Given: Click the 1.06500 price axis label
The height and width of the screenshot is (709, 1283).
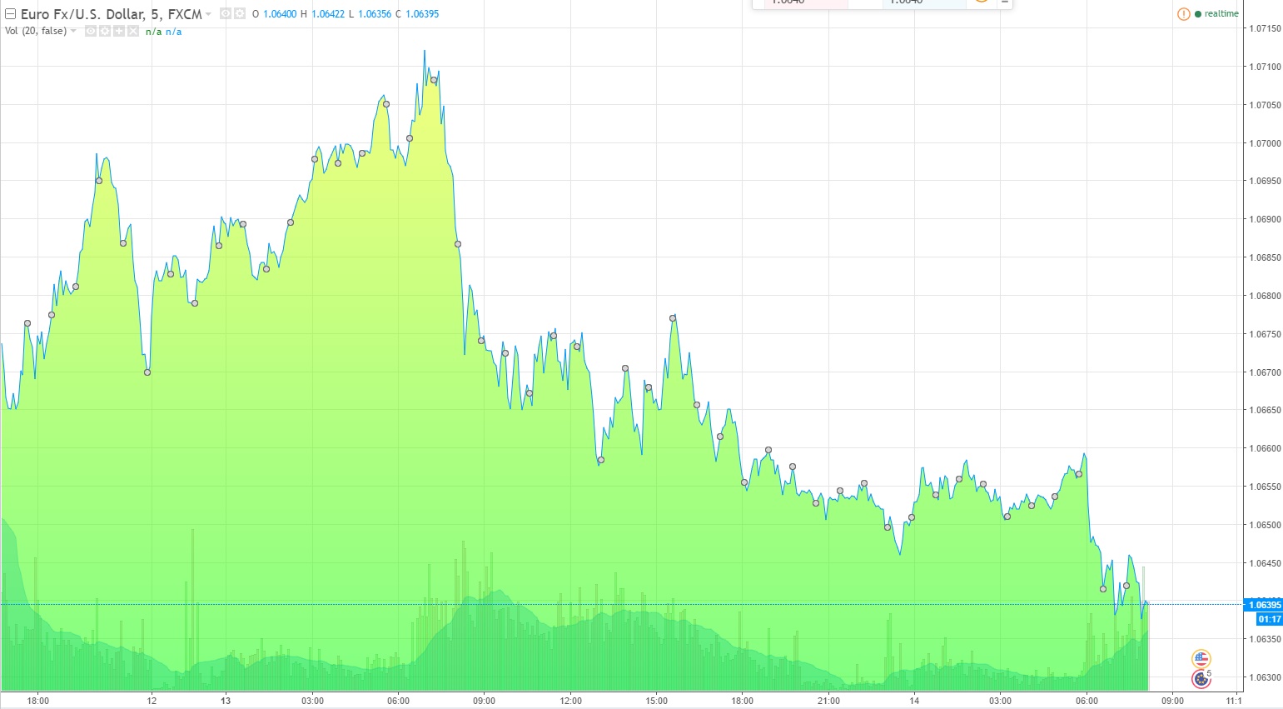Looking at the screenshot, I should pos(1265,525).
